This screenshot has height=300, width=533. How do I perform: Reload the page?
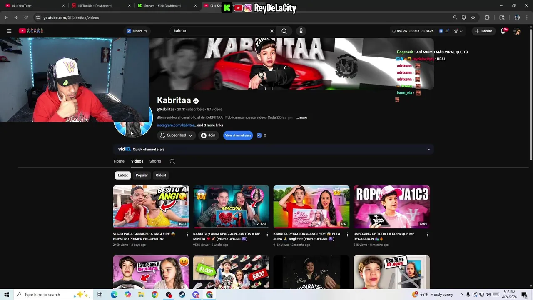[26, 17]
